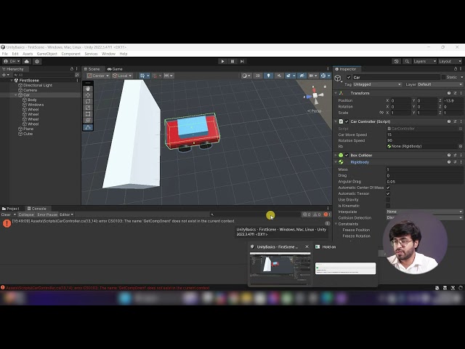The width and height of the screenshot is (465, 349).
Task: Enable Use Gravity checkbox
Action: tap(388, 200)
